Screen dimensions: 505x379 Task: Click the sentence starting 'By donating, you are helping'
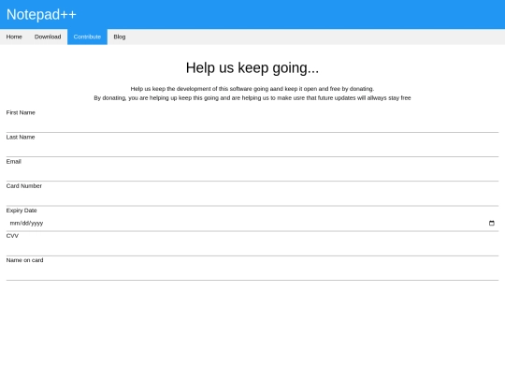[252, 98]
